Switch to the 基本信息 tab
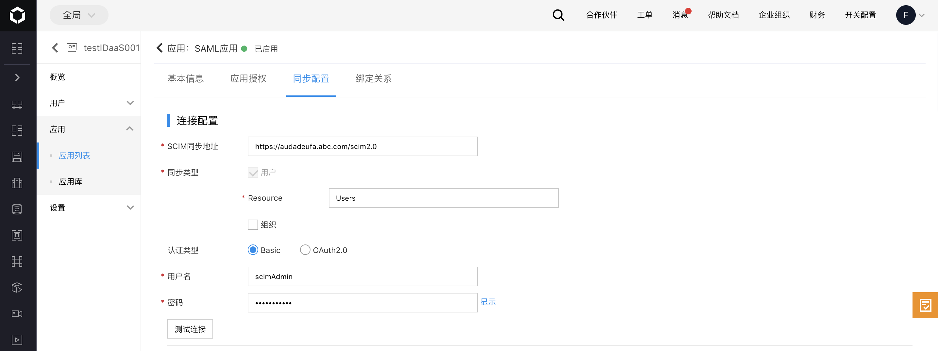938x351 pixels. (x=185, y=79)
